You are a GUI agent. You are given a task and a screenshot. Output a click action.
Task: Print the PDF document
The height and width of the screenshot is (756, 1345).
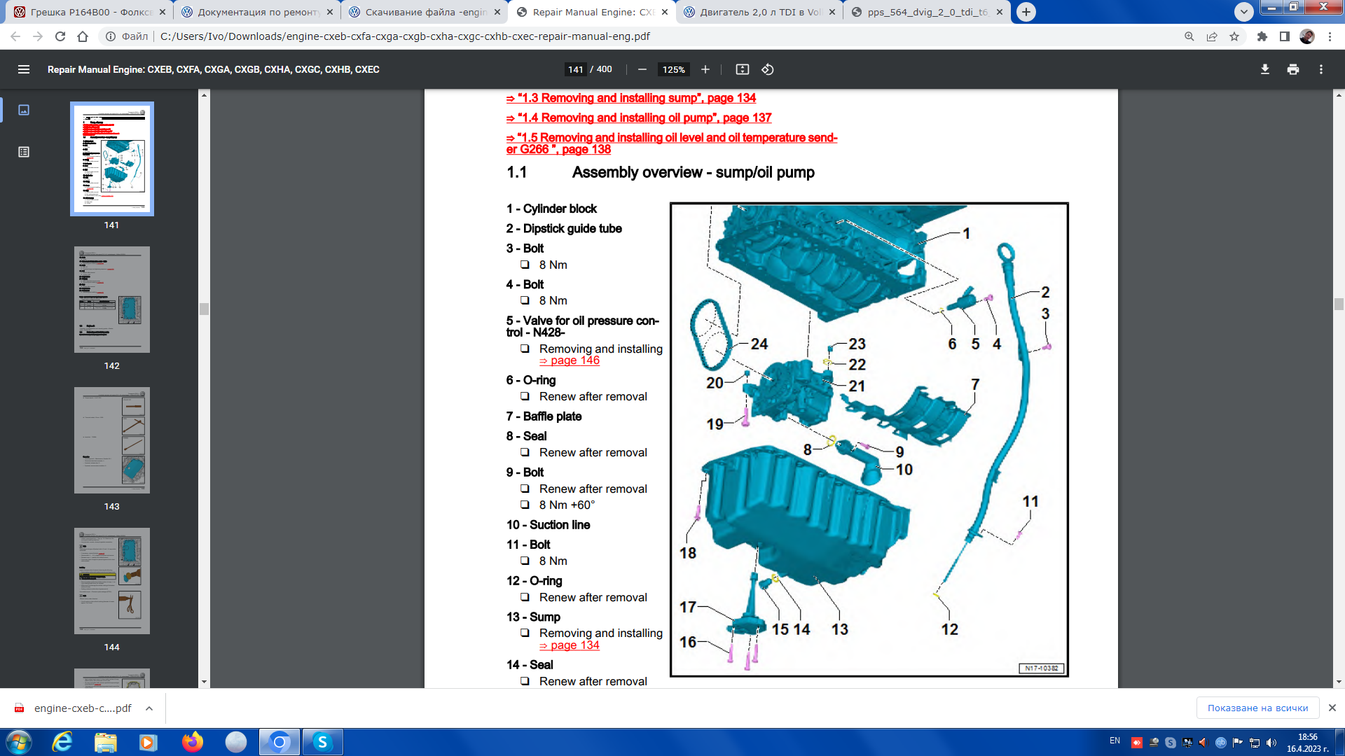coord(1292,69)
